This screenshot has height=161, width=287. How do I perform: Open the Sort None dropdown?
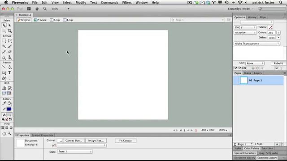click(255, 64)
